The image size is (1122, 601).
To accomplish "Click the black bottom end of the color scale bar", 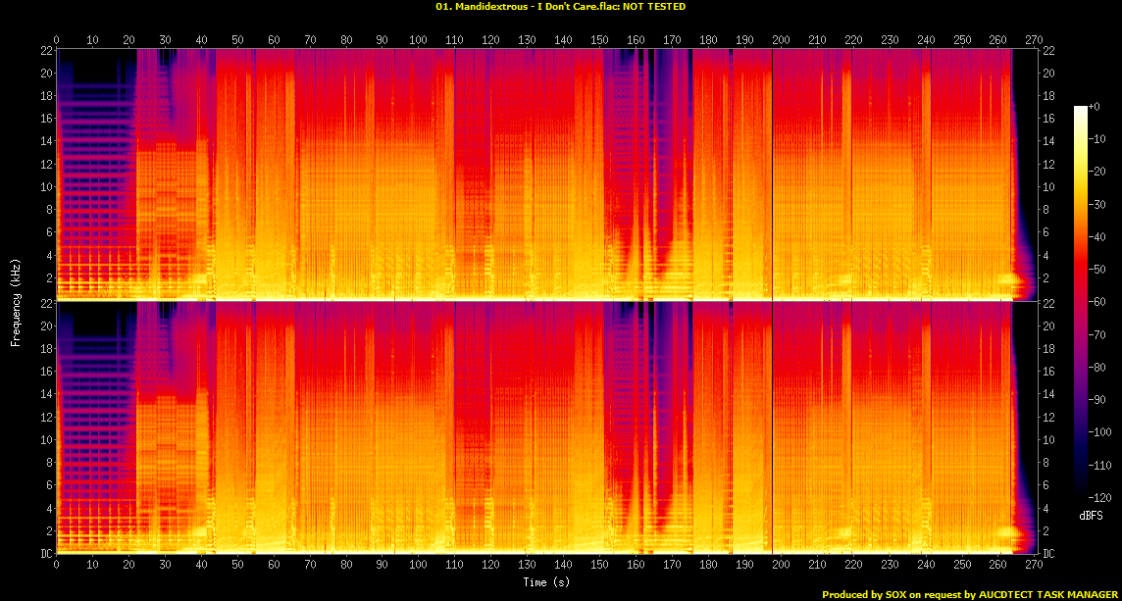I will click(1081, 495).
